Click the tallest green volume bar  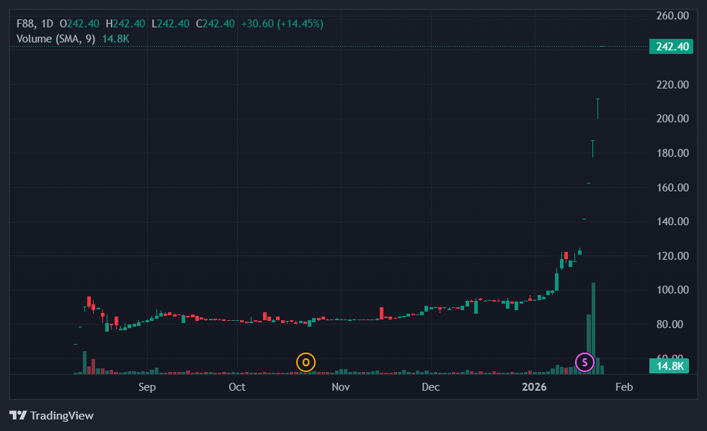click(593, 327)
